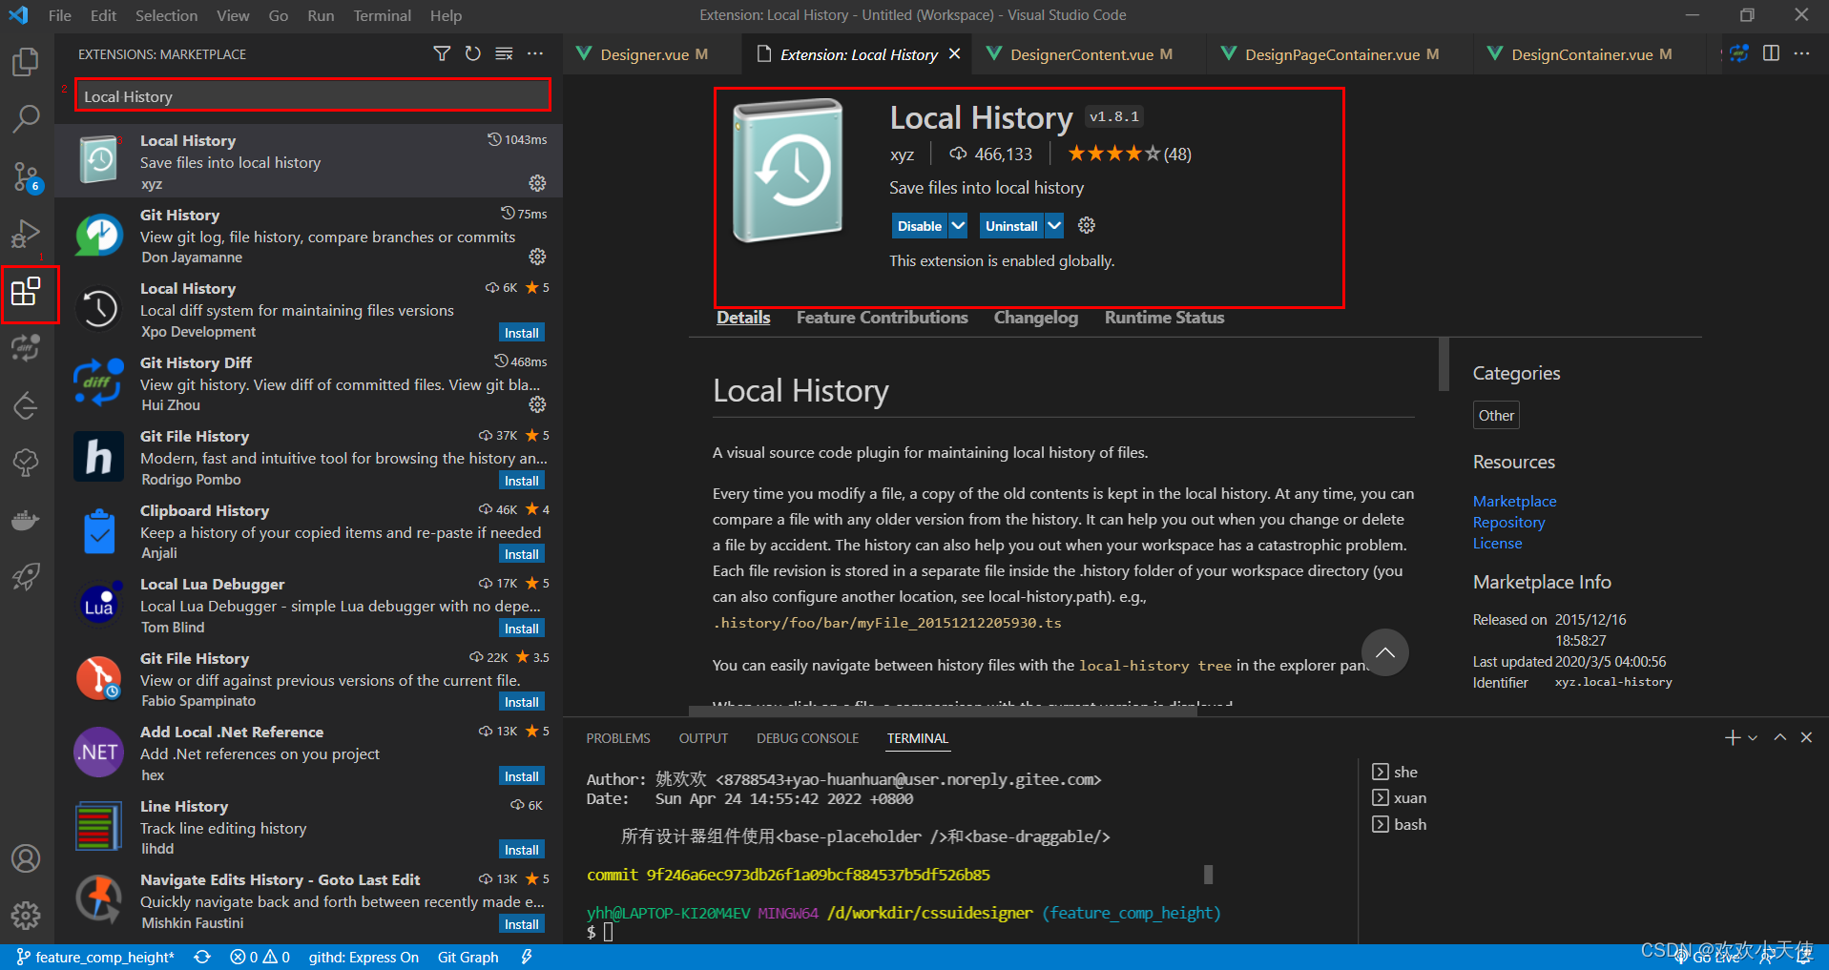
Task: Click the Uninstall extension button
Action: [x=1011, y=226]
